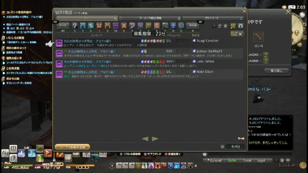Click the 取り消し cancel button
The image size is (308, 173).
click(x=276, y=71)
